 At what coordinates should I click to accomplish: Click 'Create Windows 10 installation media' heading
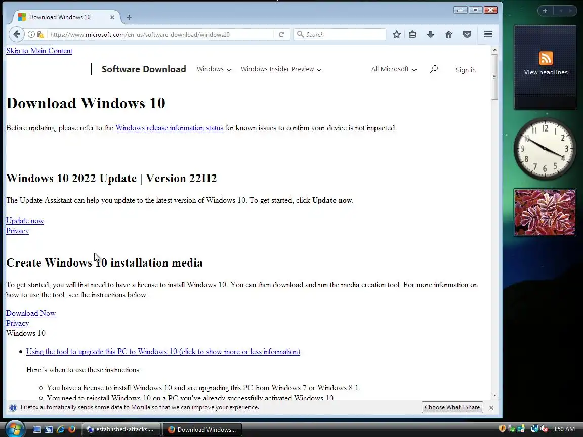(104, 263)
